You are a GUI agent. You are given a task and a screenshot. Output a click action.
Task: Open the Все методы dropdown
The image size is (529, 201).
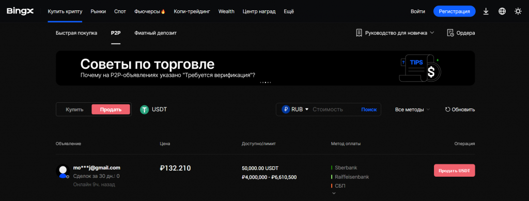412,109
